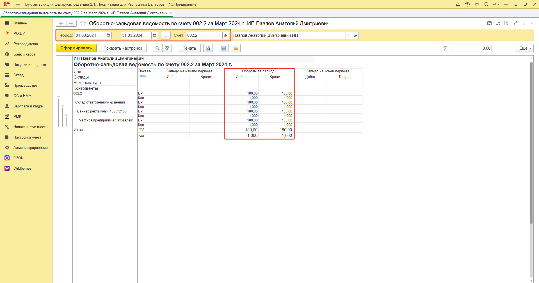Image resolution: width=539 pixels, height=283 pixels.
Task: Go back with the left arrow
Action: pyautogui.click(x=61, y=23)
